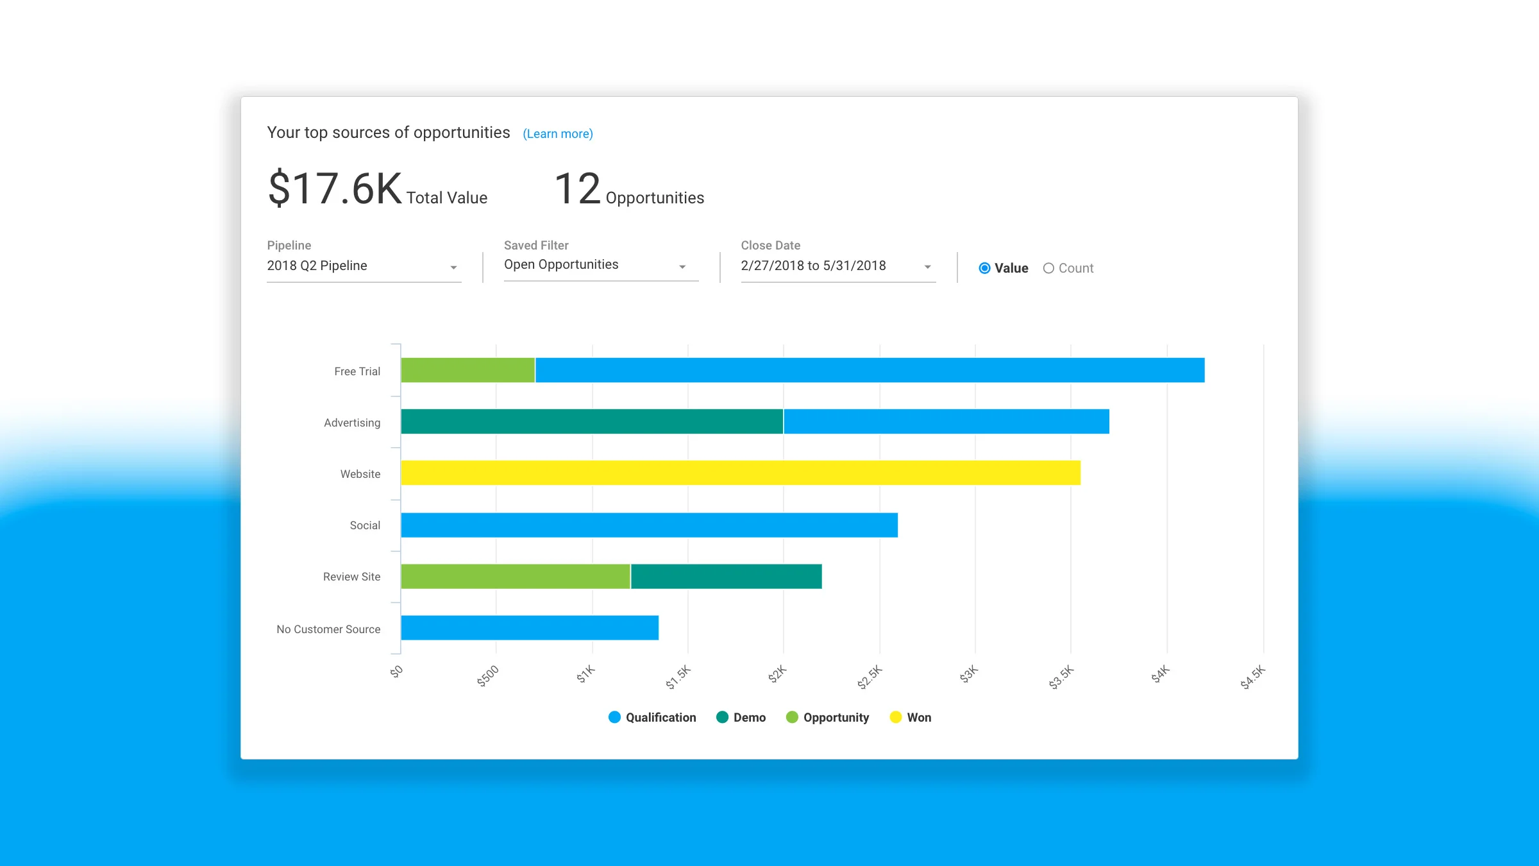
Task: Click the No Customer Source axis label
Action: [328, 629]
